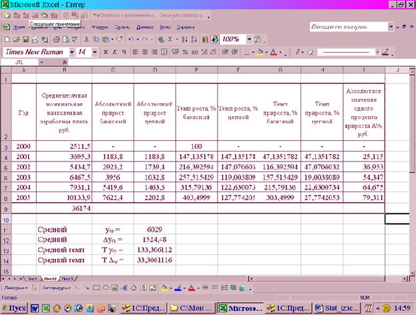Toggle Italic formatting button
Image resolution: width=416 pixels, height=315 pixels.
point(114,52)
